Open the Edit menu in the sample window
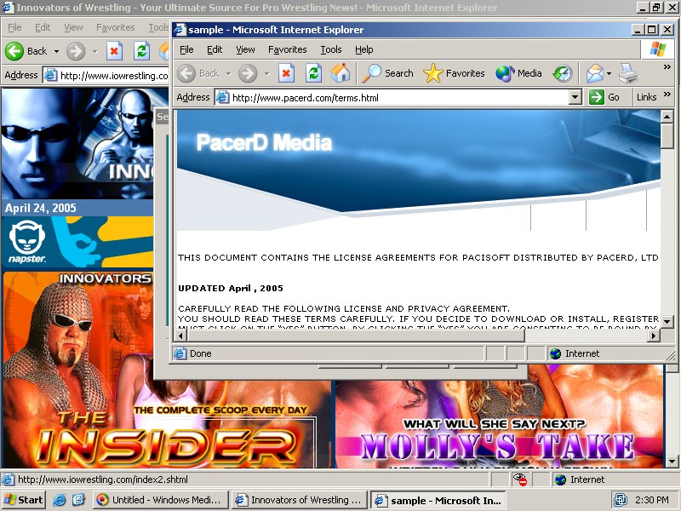The width and height of the screenshot is (681, 511). click(215, 49)
